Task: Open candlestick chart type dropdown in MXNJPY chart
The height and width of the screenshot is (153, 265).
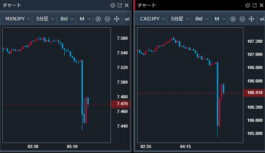Action: pyautogui.click(x=84, y=19)
